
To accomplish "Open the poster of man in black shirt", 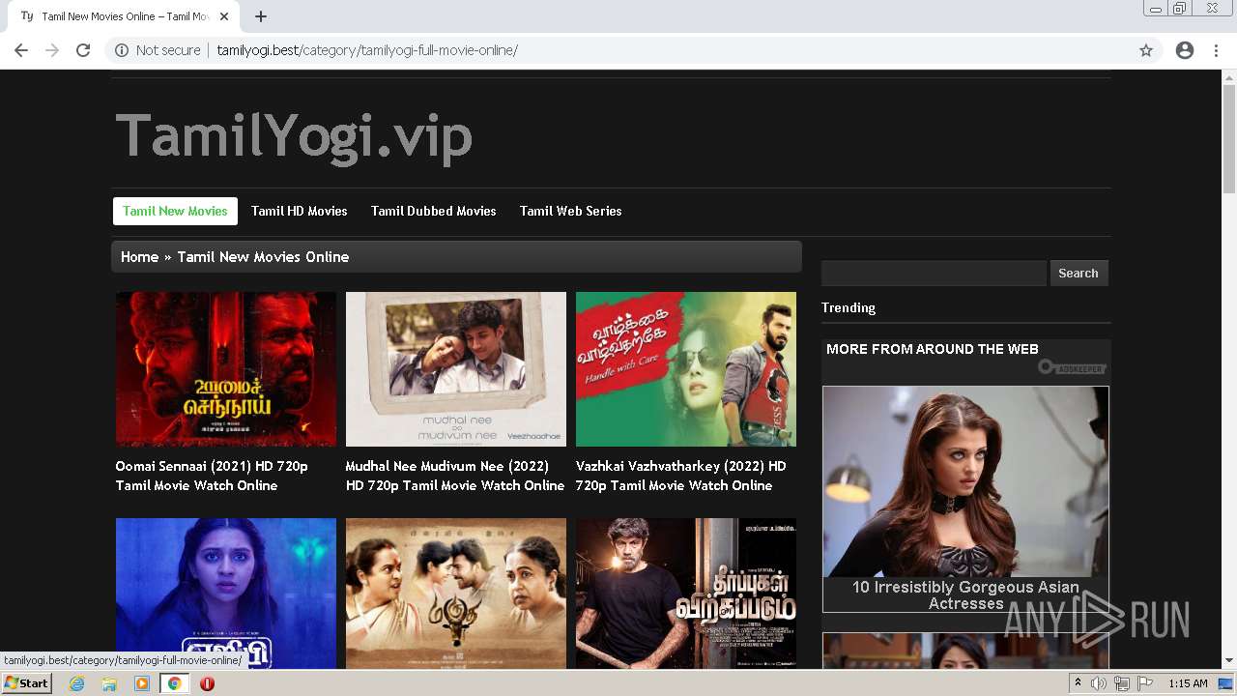I will click(686, 594).
